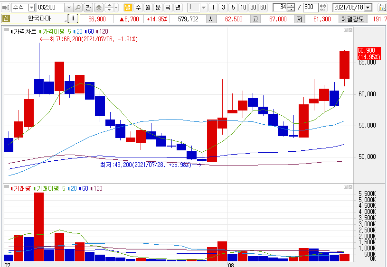Viewport: 387px width, 267px height.
Task: Open the interval value dropdown showing 1
Action: 204,8
